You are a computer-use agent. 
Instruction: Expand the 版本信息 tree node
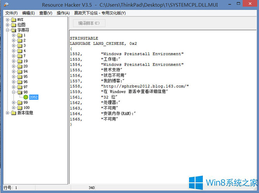(7, 113)
